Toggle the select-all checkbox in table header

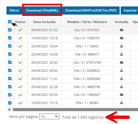10,22
